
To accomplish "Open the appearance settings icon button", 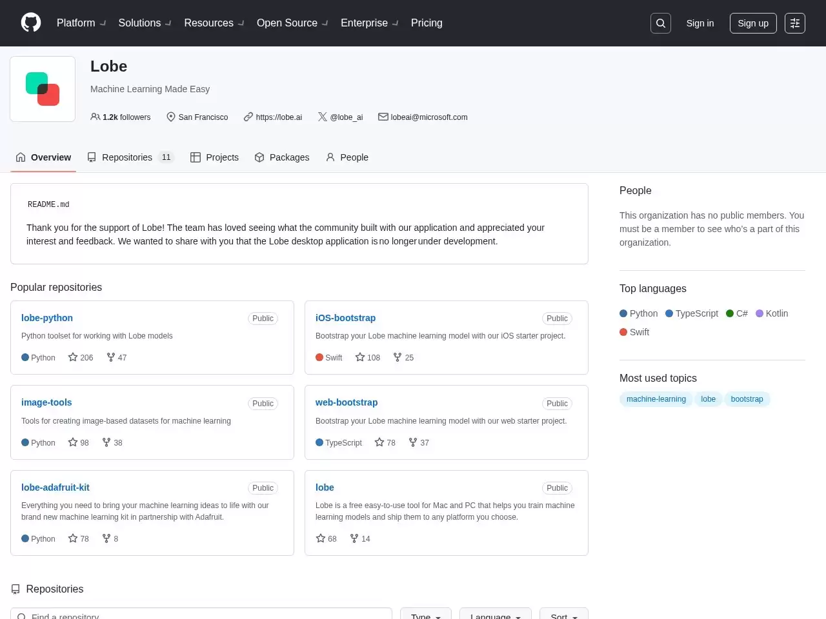I will [x=795, y=23].
